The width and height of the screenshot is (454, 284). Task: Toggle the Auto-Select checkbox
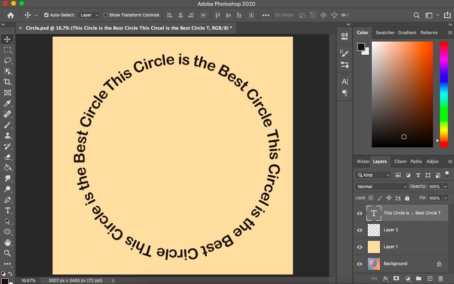tap(46, 15)
